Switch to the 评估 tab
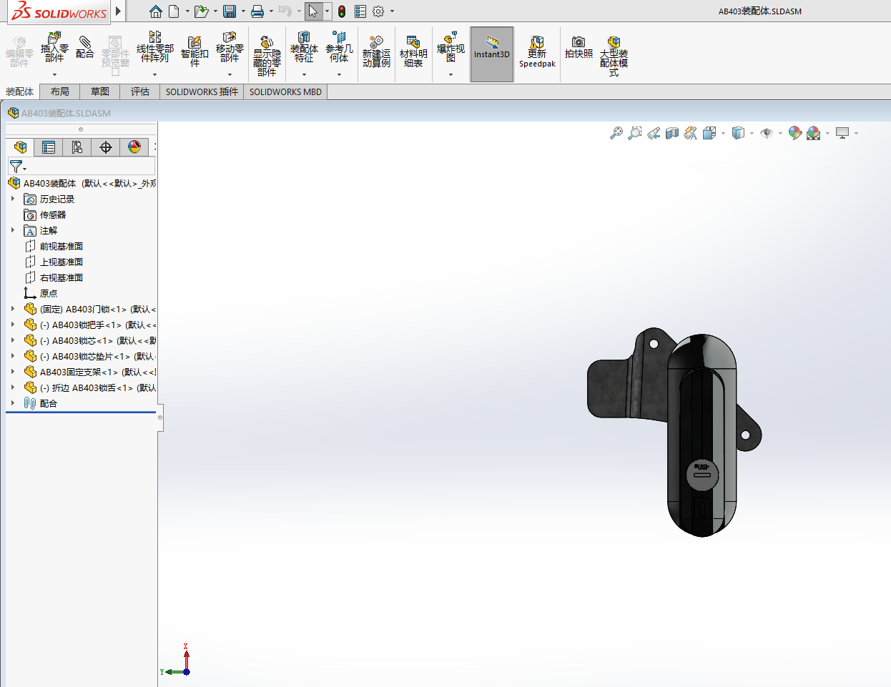 point(140,92)
